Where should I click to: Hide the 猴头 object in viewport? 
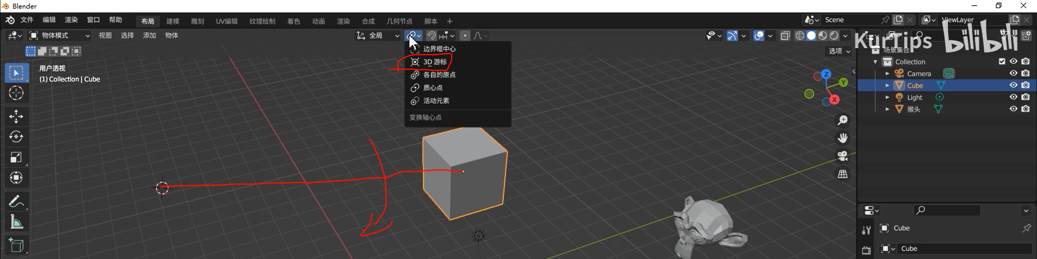1014,108
